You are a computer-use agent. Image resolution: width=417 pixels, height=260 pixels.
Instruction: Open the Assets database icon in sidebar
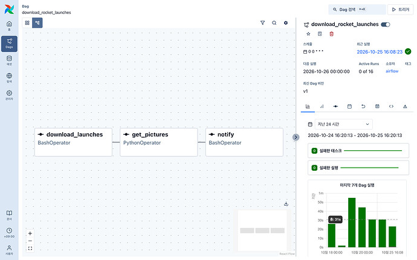coord(9,60)
